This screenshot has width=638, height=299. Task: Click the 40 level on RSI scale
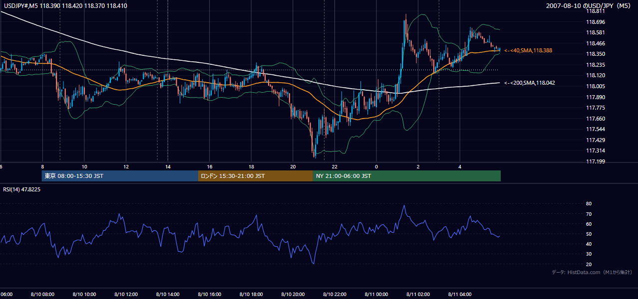click(x=589, y=244)
